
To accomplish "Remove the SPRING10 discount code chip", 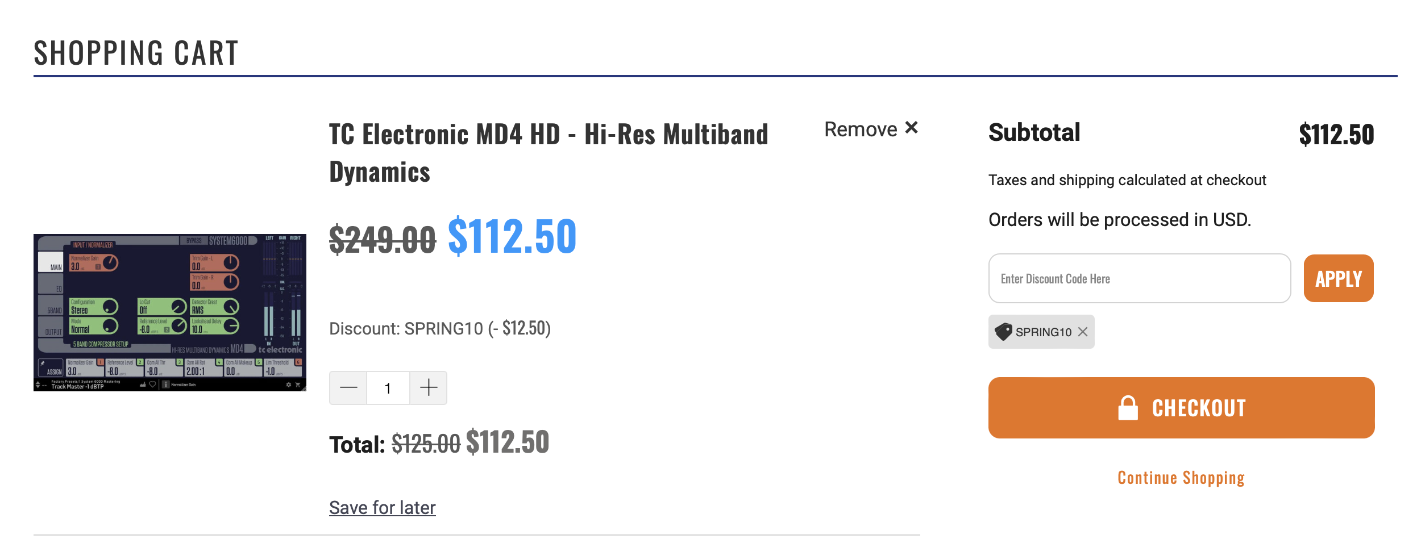I will [x=1083, y=332].
